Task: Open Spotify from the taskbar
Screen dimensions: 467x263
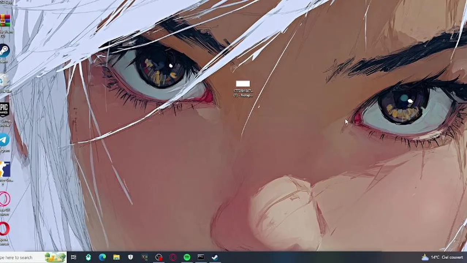Action: click(x=187, y=258)
